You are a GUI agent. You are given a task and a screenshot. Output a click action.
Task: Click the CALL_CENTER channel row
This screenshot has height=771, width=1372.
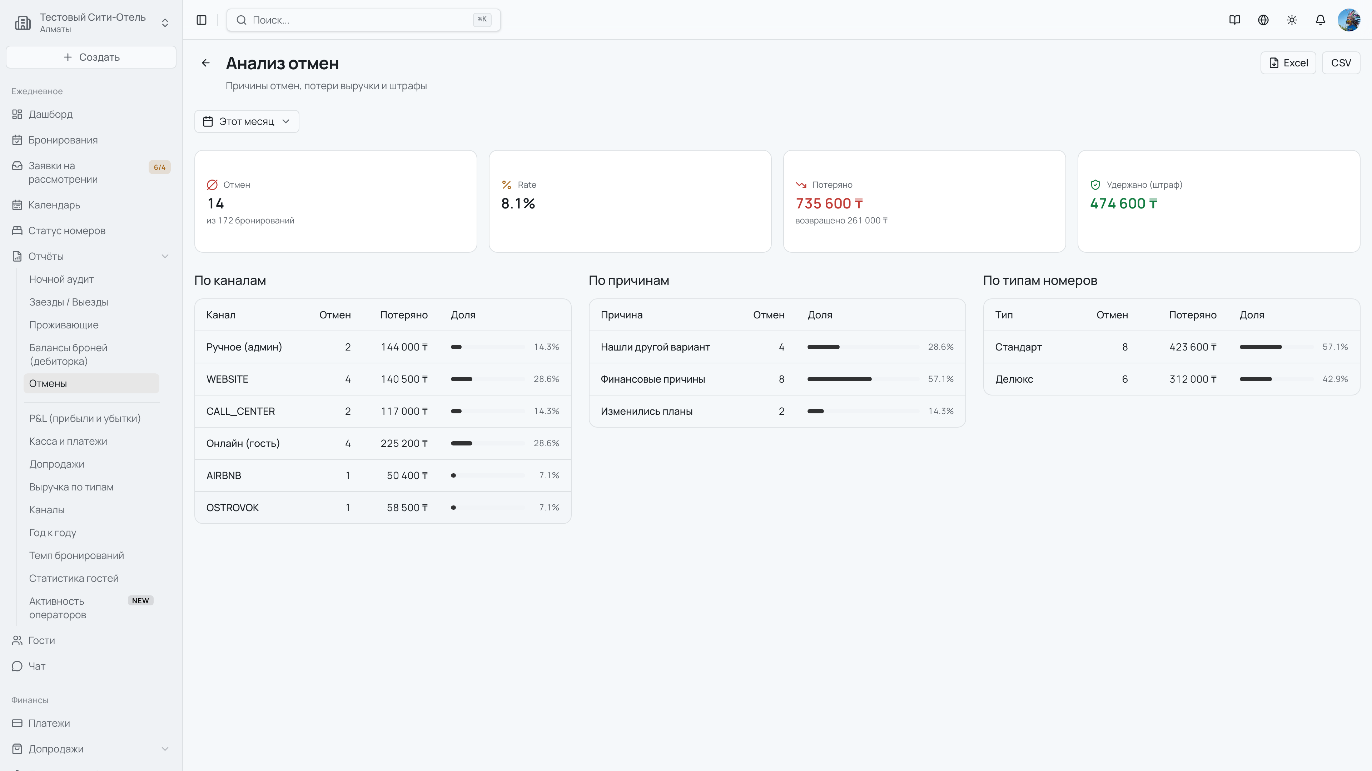[382, 411]
